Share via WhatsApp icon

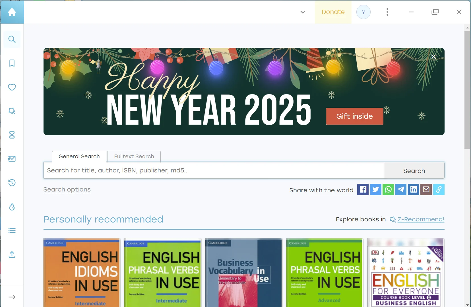[388, 189]
